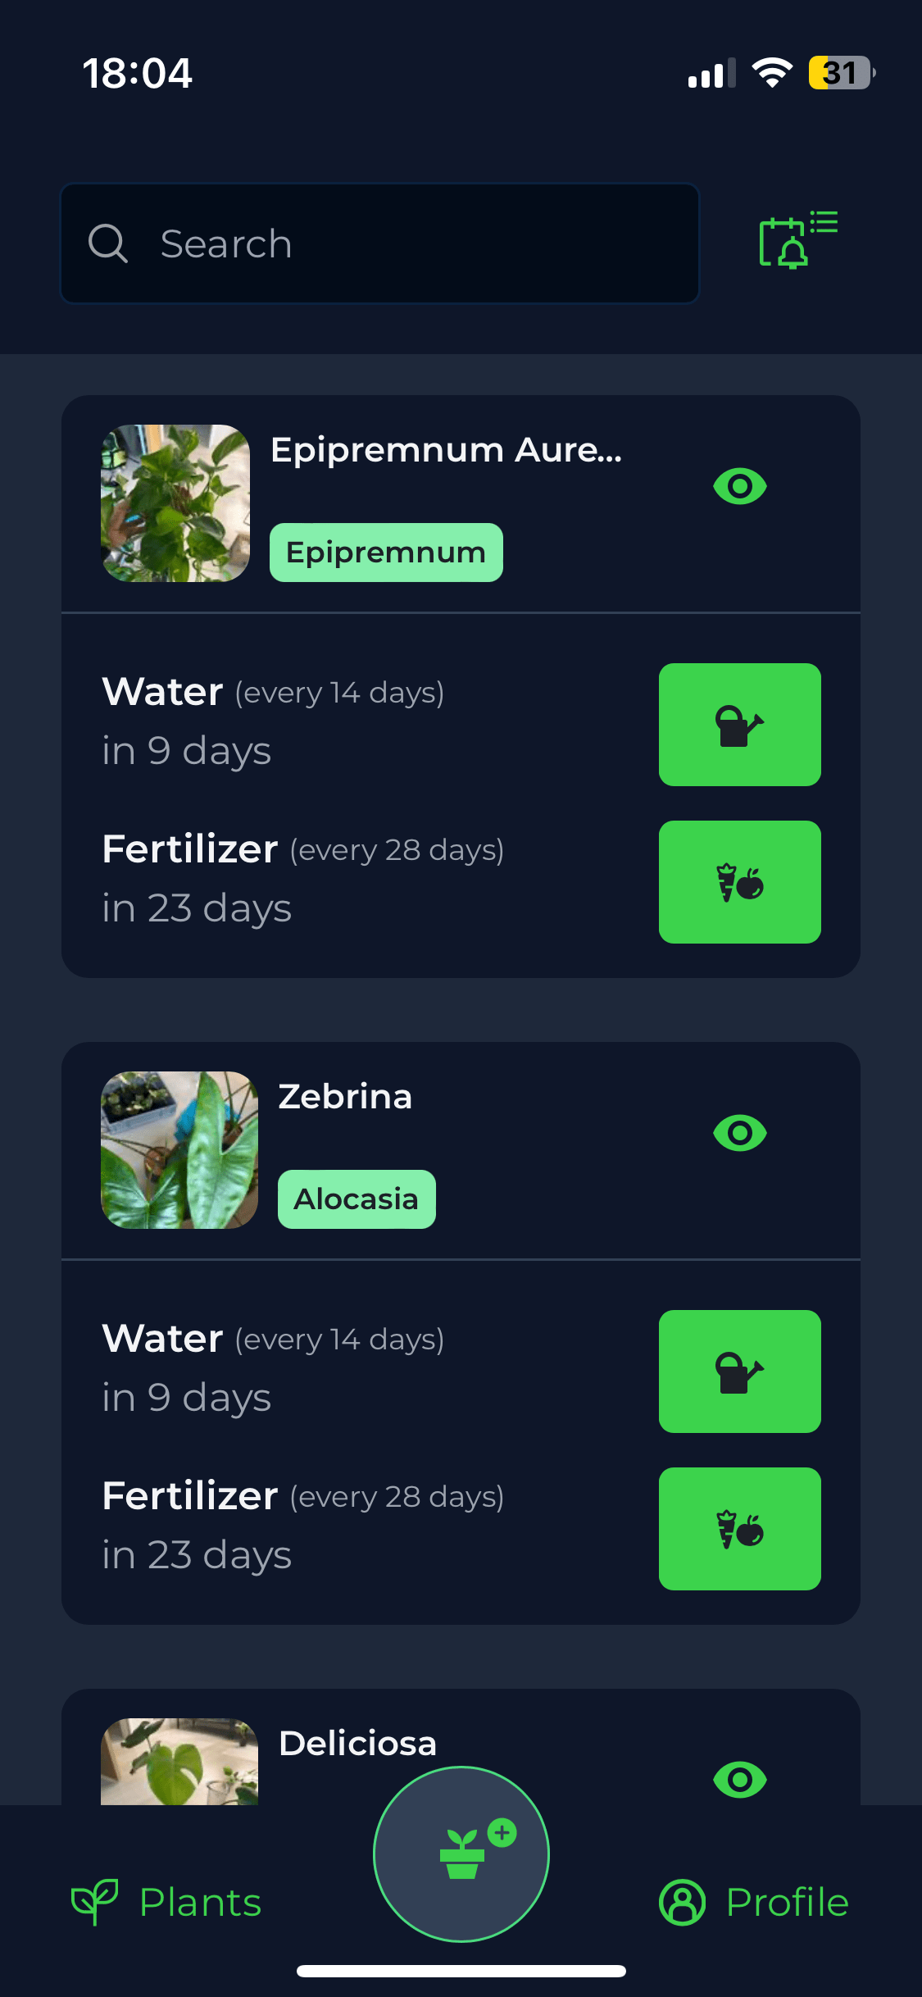The image size is (922, 1997).
Task: Tap the fertilizer button for Zebrina
Action: click(739, 1529)
